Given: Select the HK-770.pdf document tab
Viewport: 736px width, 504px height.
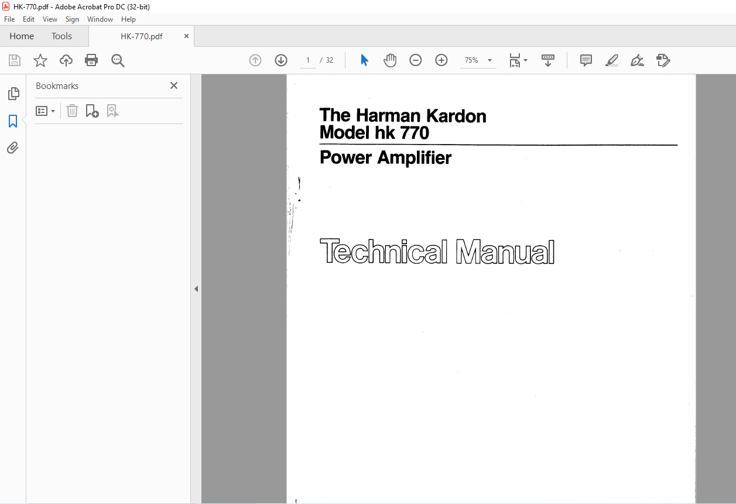Looking at the screenshot, I should pyautogui.click(x=141, y=36).
